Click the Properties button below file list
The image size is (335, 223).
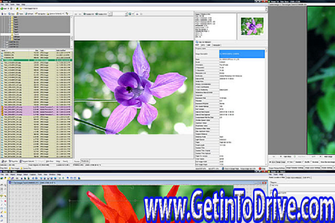[x=13, y=161]
